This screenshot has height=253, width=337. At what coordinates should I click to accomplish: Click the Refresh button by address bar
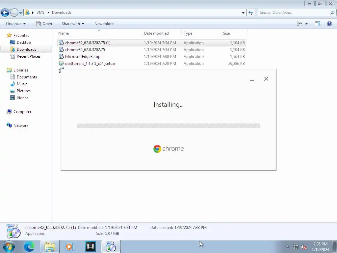250,13
